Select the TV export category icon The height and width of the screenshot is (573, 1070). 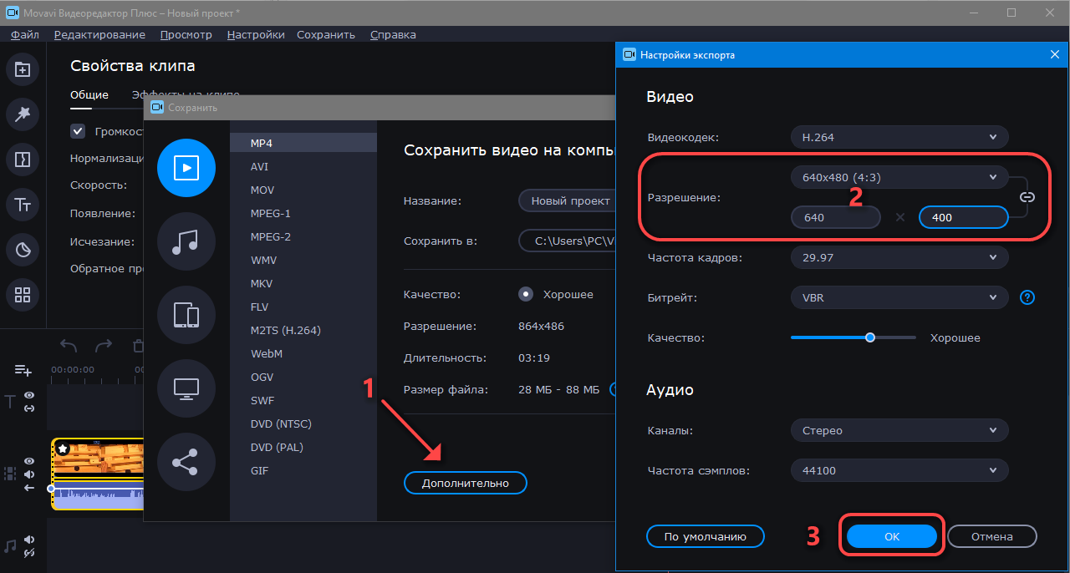tap(186, 388)
